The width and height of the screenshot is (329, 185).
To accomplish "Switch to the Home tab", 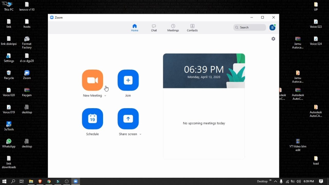I will pyautogui.click(x=135, y=28).
